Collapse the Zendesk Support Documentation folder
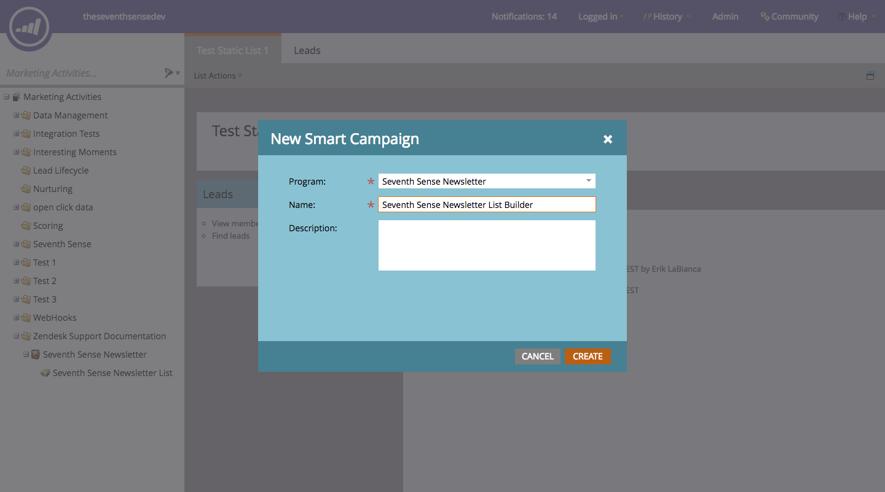This screenshot has width=885, height=492. coord(17,336)
